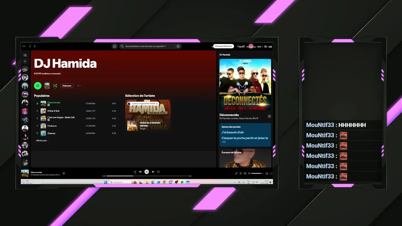Image resolution: width=402 pixels, height=226 pixels.
Task: Click the DJ Hamida header in right panel
Action: [x=225, y=55]
